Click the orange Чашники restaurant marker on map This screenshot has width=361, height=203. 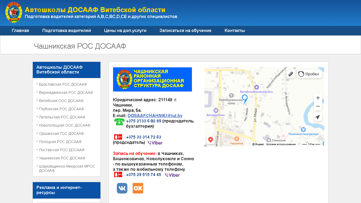pos(237,139)
